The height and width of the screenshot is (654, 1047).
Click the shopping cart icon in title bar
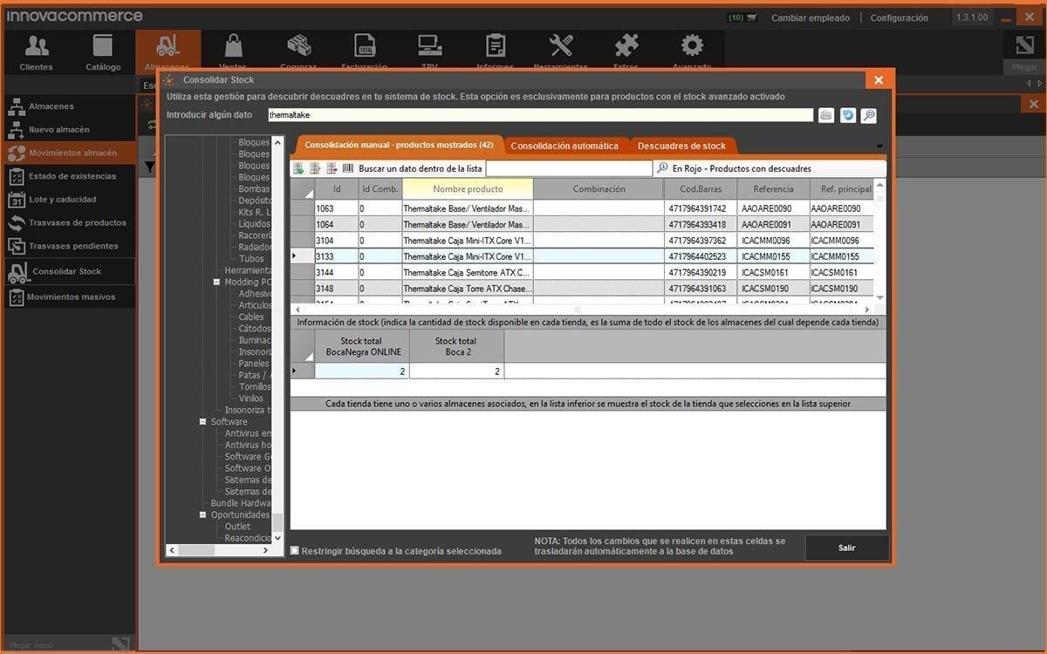click(x=751, y=17)
